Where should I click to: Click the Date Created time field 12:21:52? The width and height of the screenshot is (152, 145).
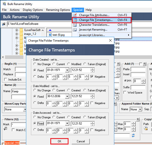(81, 70)
